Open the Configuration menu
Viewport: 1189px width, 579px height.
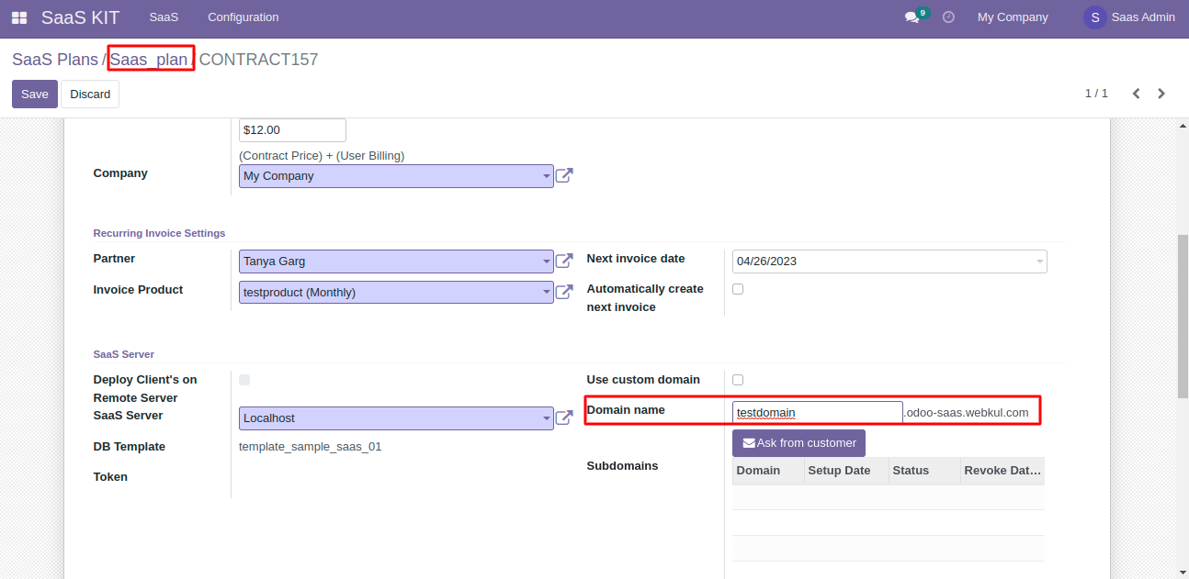[x=243, y=17]
